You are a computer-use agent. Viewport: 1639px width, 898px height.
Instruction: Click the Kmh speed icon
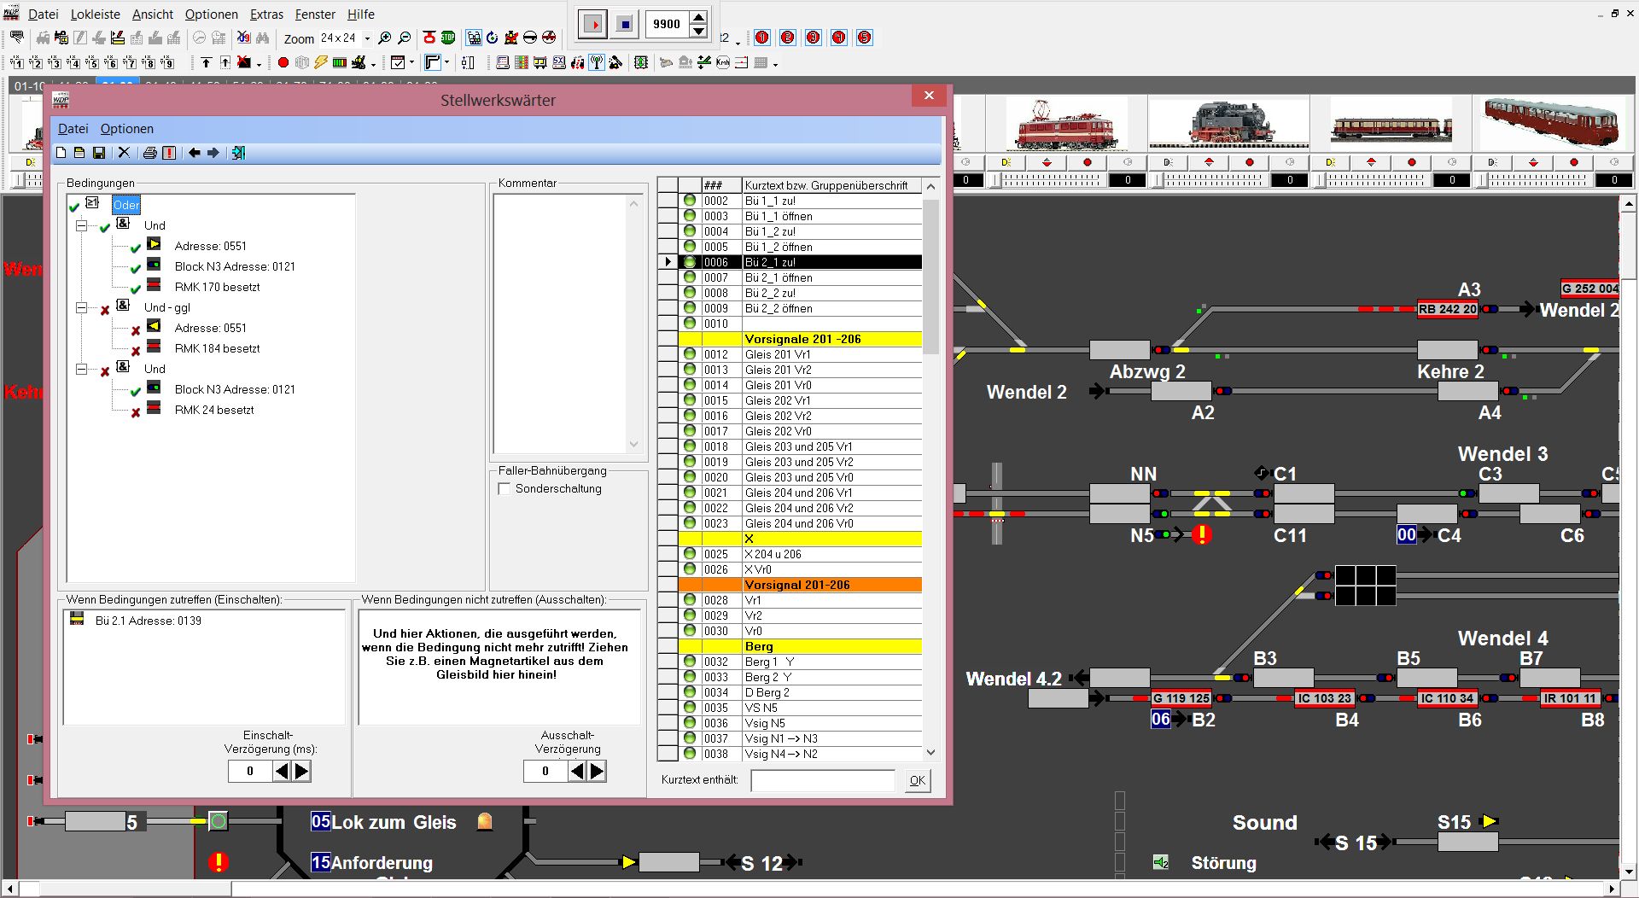[x=723, y=62]
